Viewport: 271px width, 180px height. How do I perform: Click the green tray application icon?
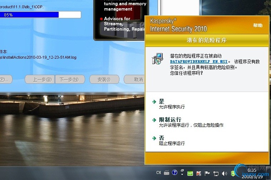[x=190, y=173]
